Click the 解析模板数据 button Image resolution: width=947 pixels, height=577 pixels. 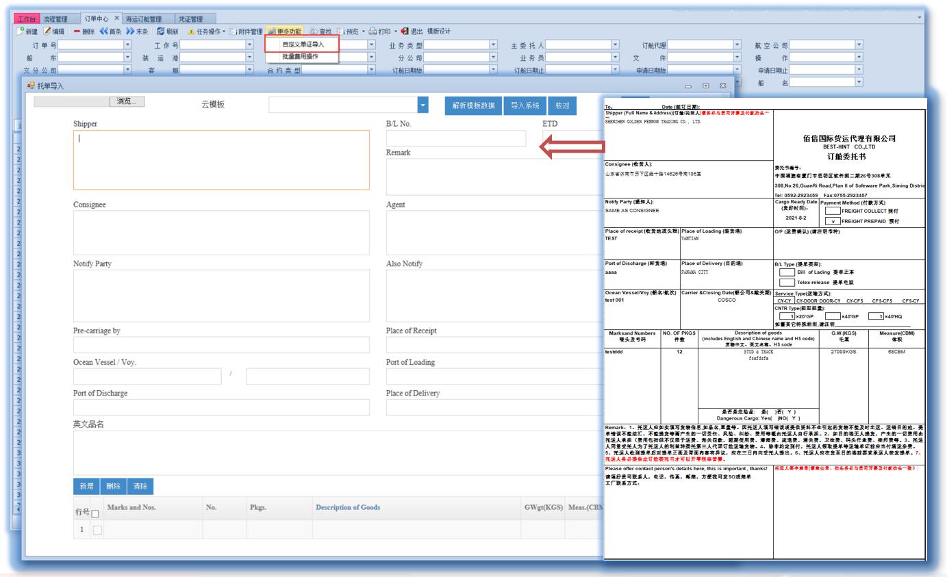(473, 105)
